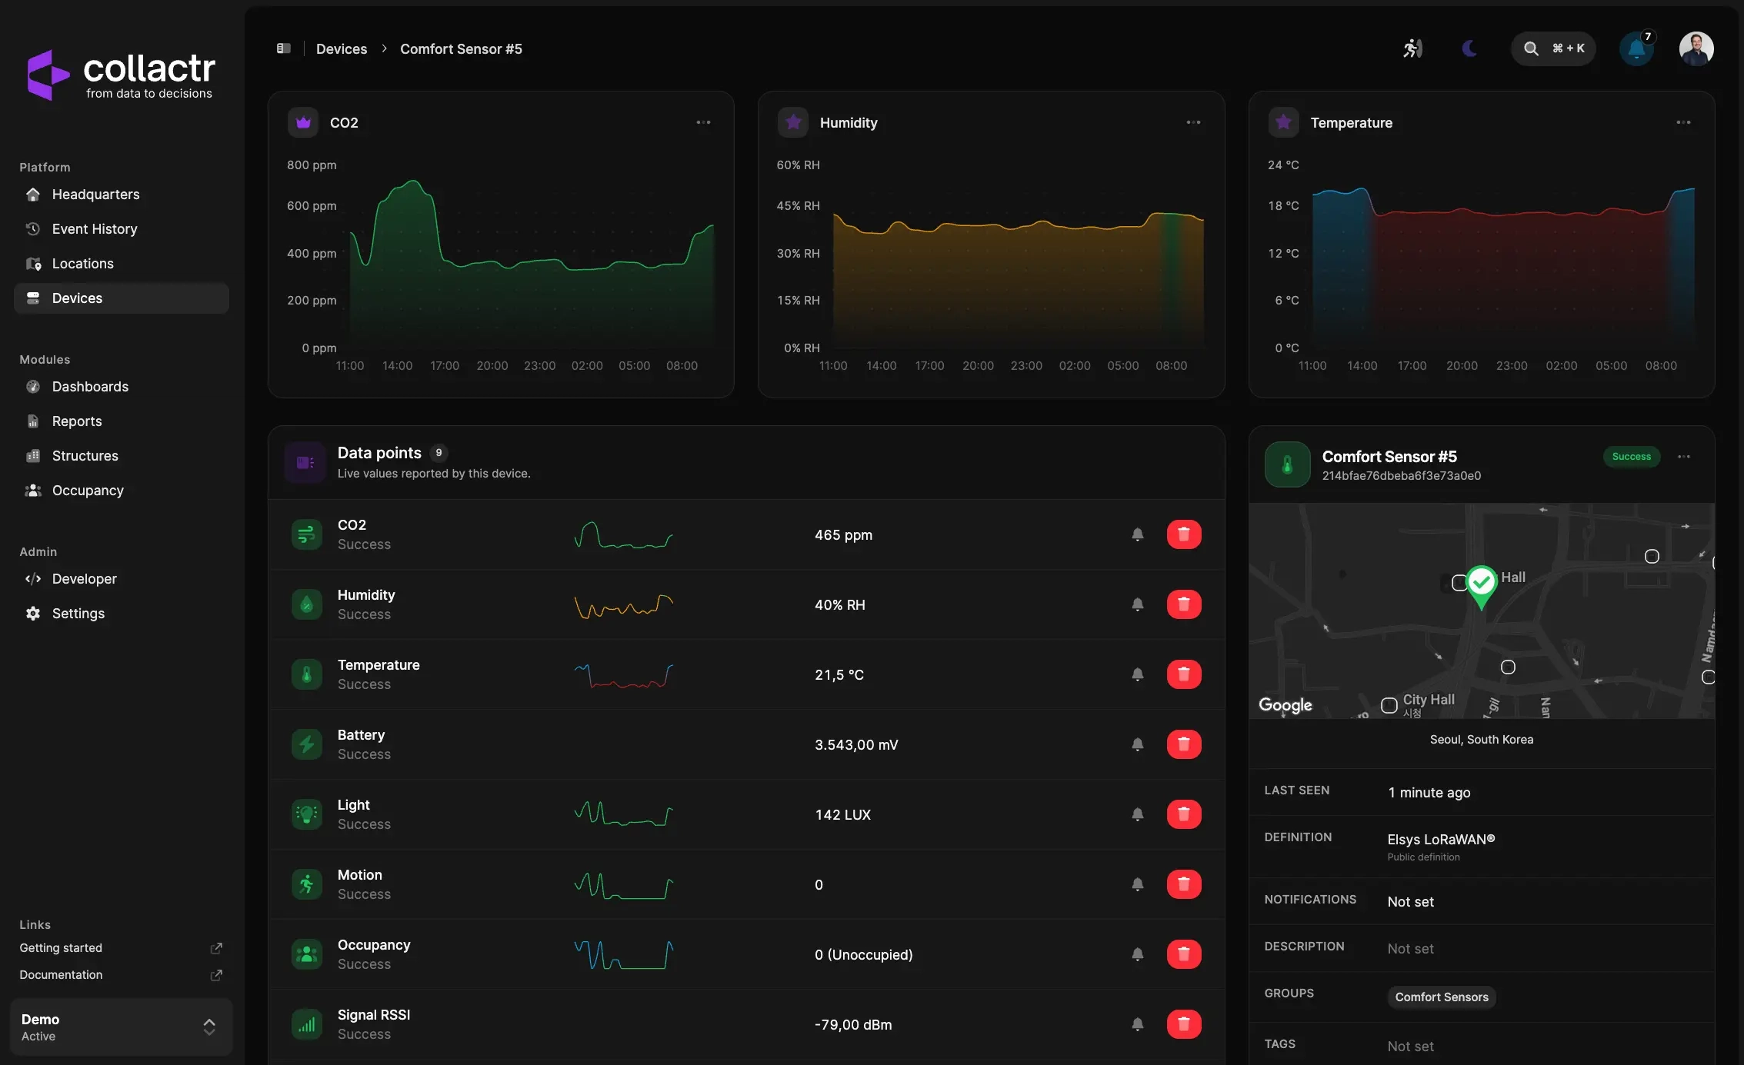Click the Elsys LoRaWAN definition
The image size is (1744, 1065).
click(x=1441, y=840)
